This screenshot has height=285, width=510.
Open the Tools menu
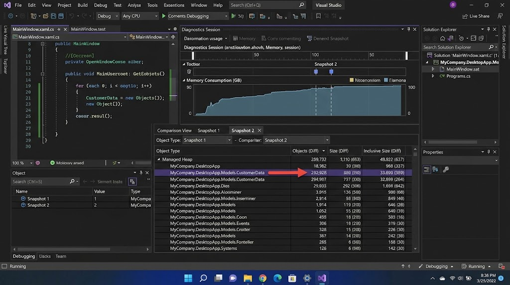152,5
